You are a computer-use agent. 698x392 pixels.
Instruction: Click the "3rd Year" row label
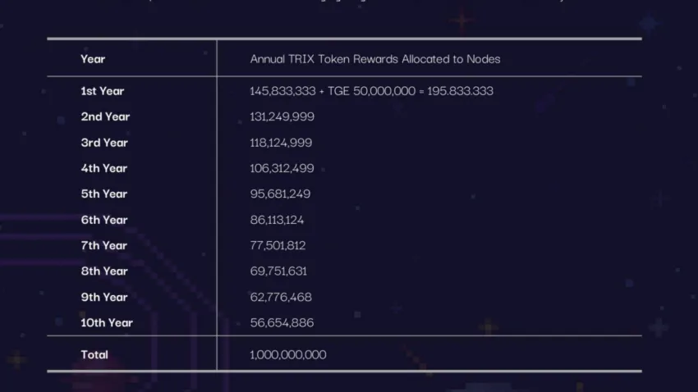click(x=104, y=143)
